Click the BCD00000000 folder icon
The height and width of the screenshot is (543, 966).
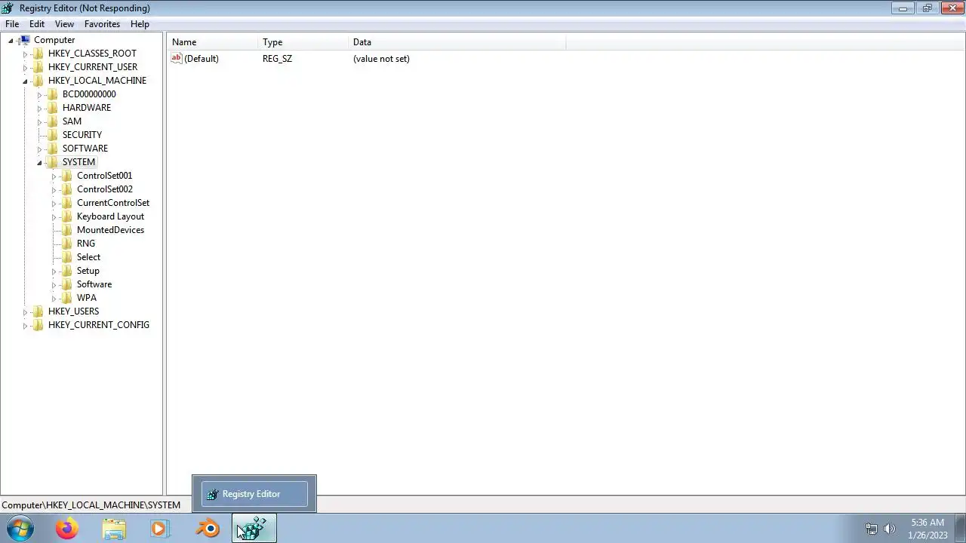coord(53,94)
